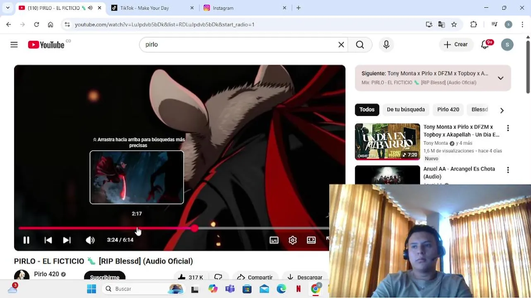Open Microsoft Edge from taskbar

tap(281, 289)
